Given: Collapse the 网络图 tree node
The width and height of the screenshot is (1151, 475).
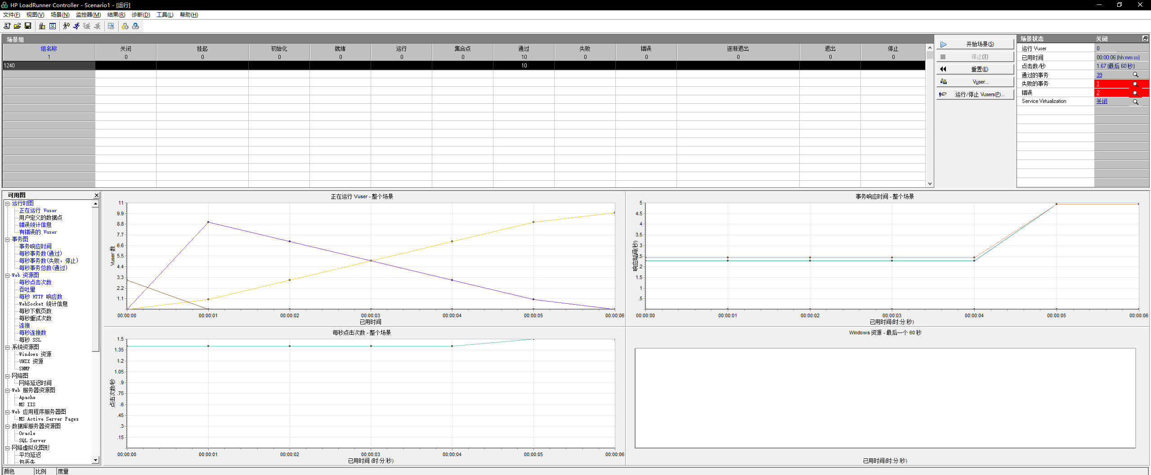Looking at the screenshot, I should [7, 376].
